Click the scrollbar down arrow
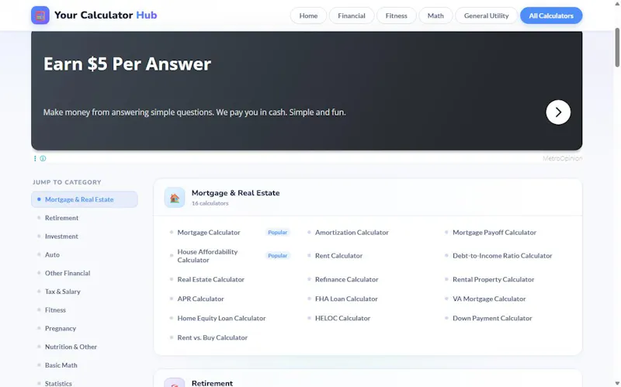 click(617, 383)
